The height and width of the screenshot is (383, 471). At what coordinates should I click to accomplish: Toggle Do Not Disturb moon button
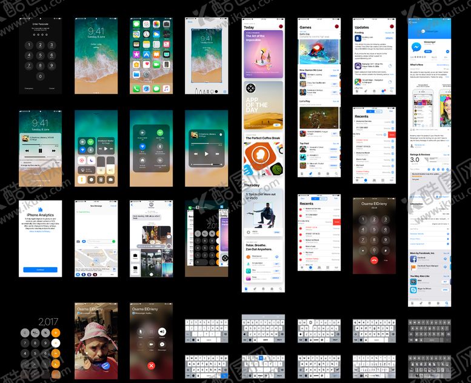92,161
